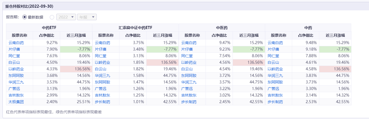Click the 汇添富中证中药ETF fund header
Screen dimensions: 369x119
point(135,28)
